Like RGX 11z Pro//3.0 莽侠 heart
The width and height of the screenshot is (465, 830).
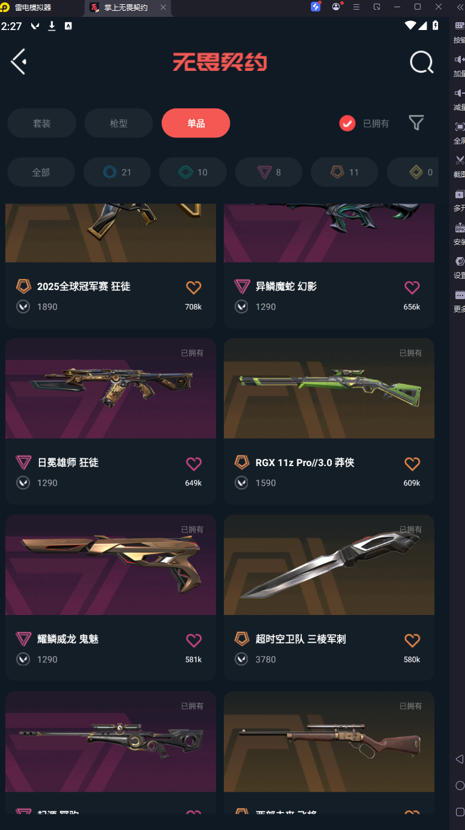click(x=412, y=464)
